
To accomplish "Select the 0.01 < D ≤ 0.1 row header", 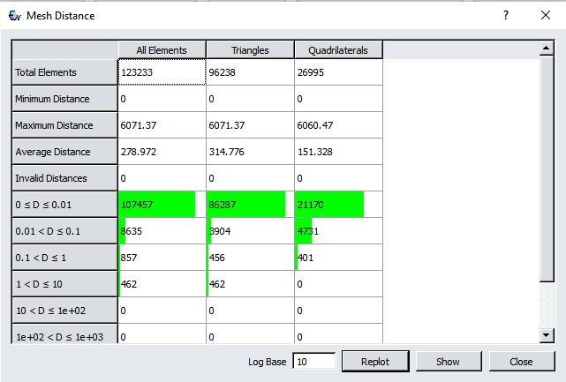I will click(64, 231).
